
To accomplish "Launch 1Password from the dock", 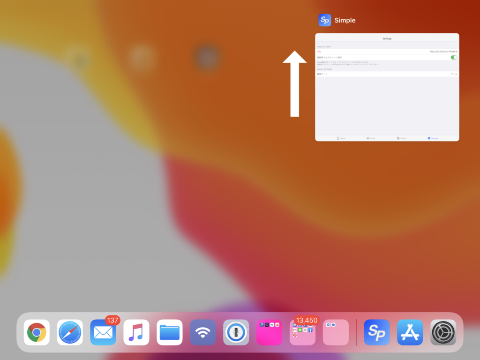I will 236,332.
